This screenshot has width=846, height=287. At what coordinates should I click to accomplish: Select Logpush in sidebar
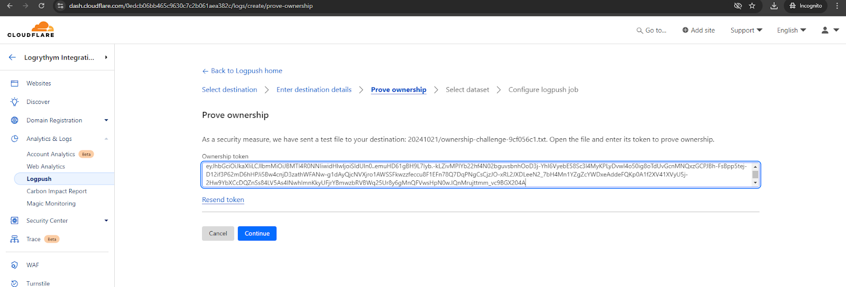click(39, 179)
